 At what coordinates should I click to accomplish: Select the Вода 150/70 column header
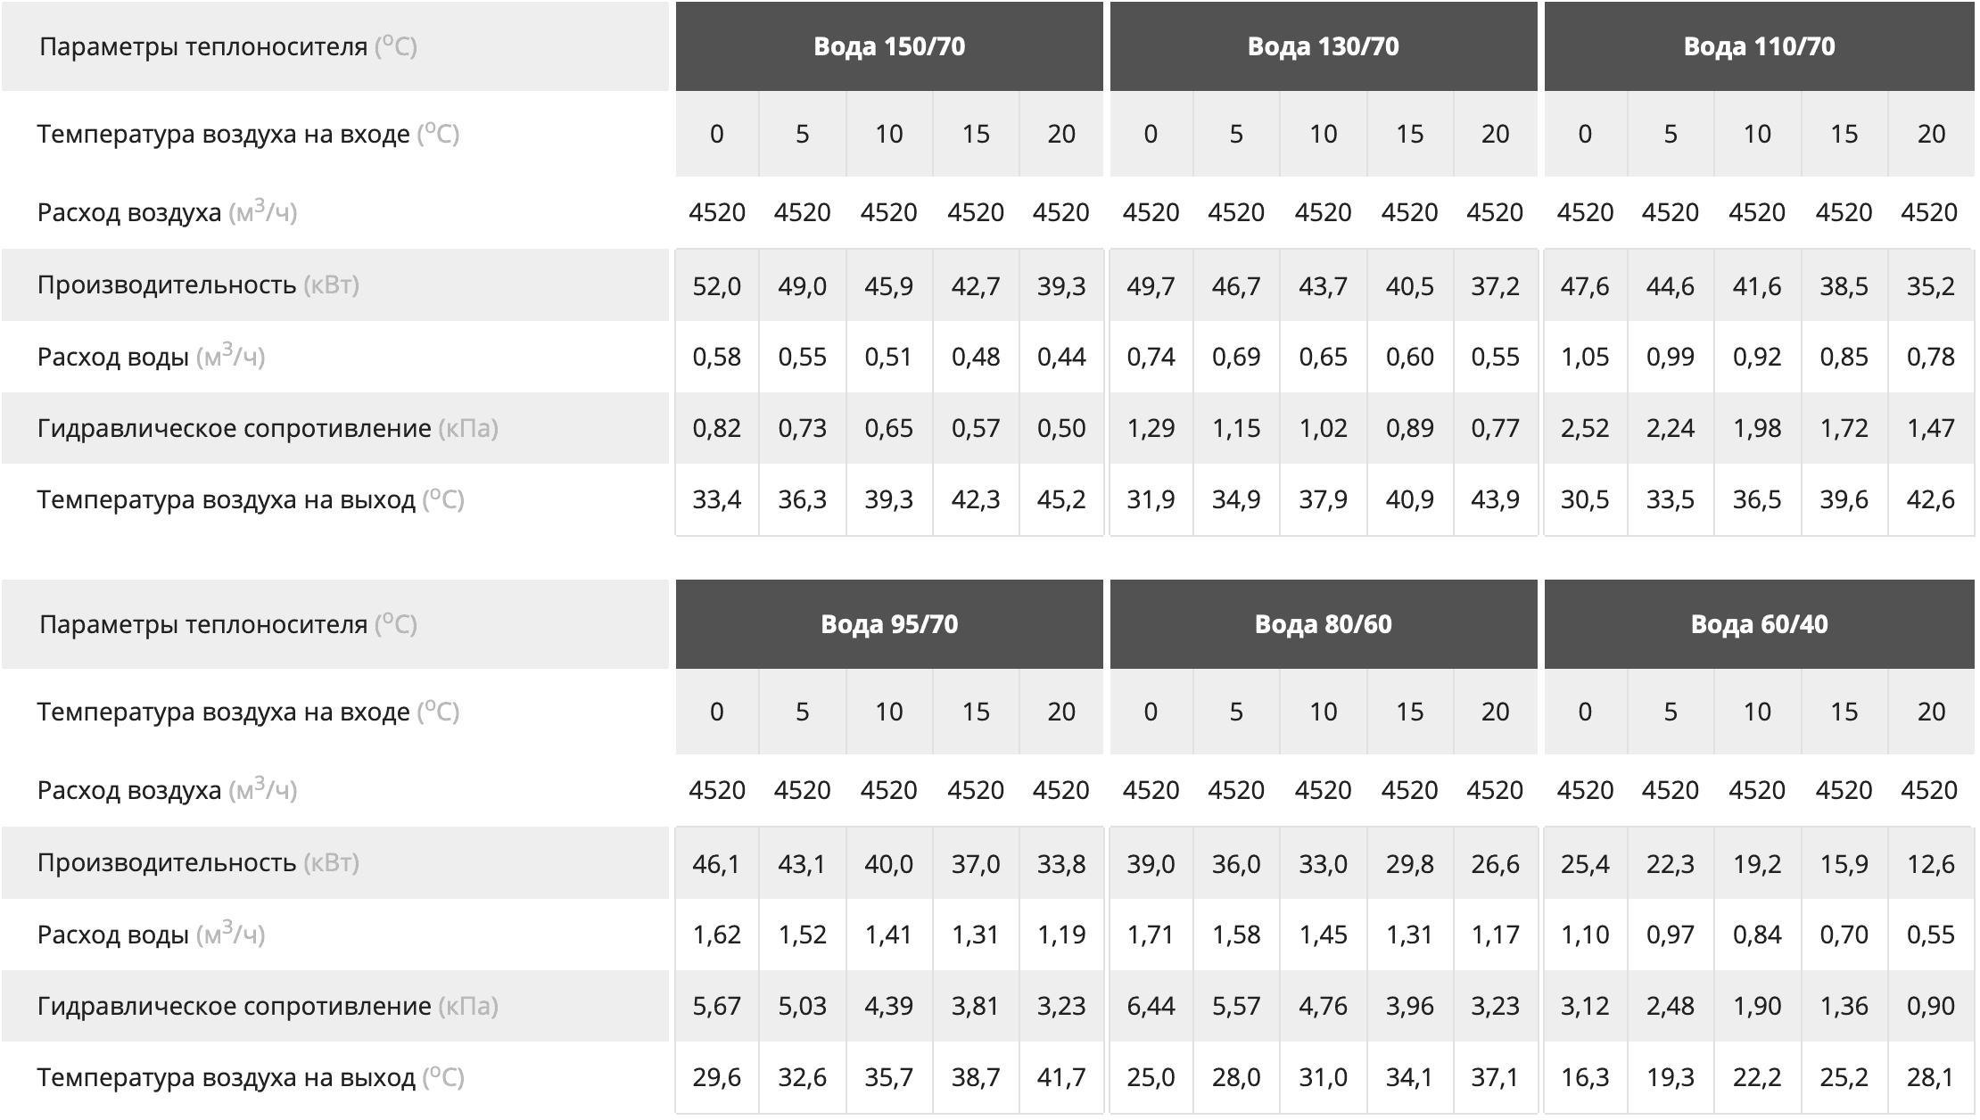[889, 46]
